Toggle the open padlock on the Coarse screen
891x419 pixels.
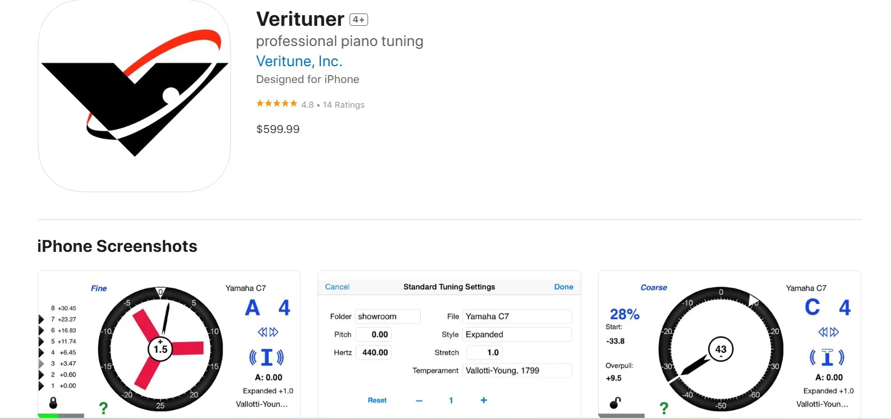tap(614, 403)
